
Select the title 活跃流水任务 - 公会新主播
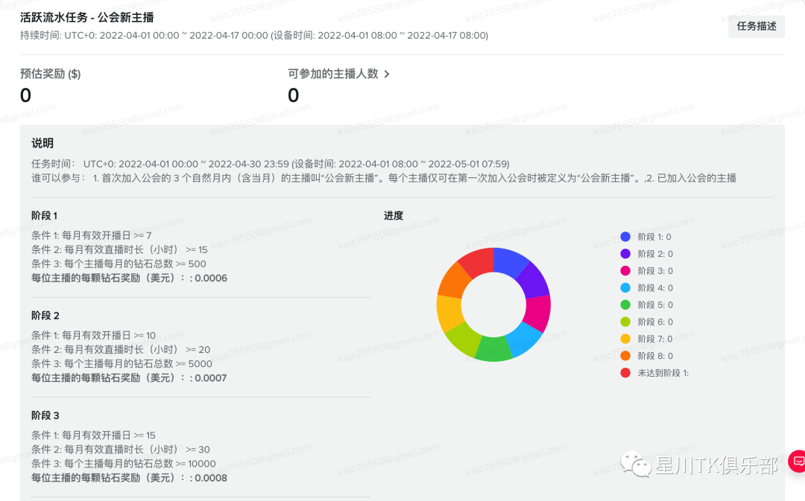tap(86, 16)
